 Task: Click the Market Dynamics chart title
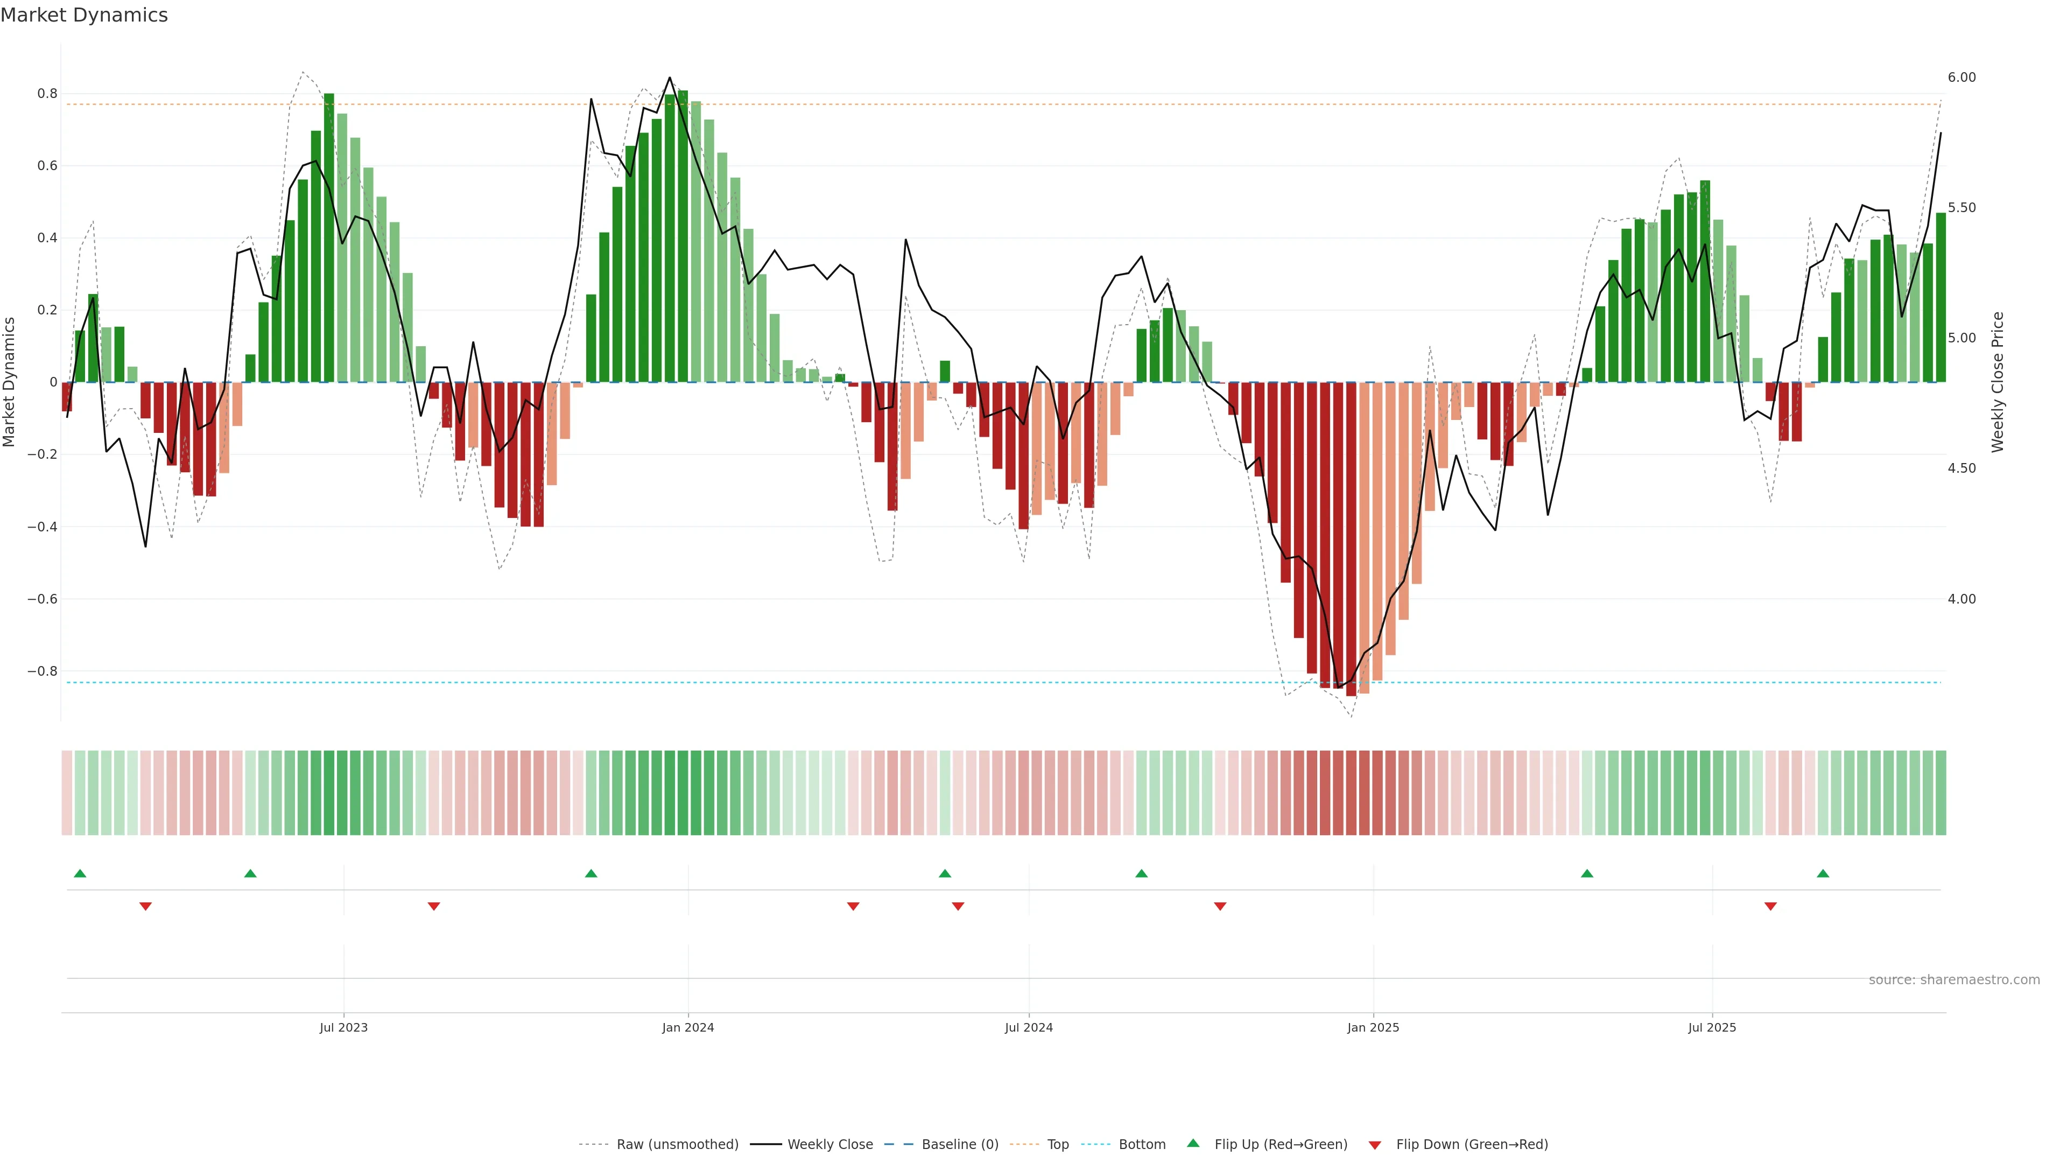[x=85, y=15]
